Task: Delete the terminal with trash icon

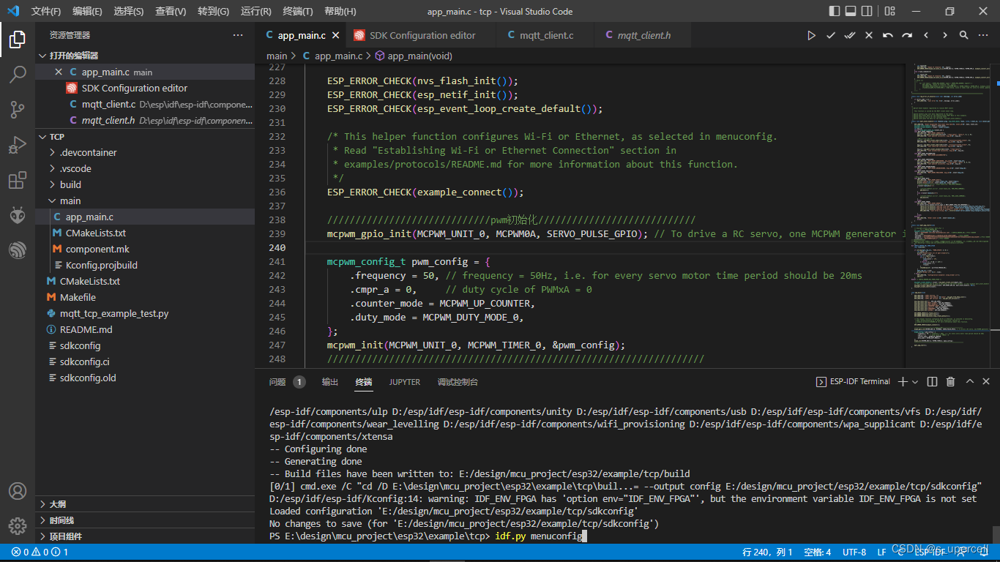Action: (950, 381)
